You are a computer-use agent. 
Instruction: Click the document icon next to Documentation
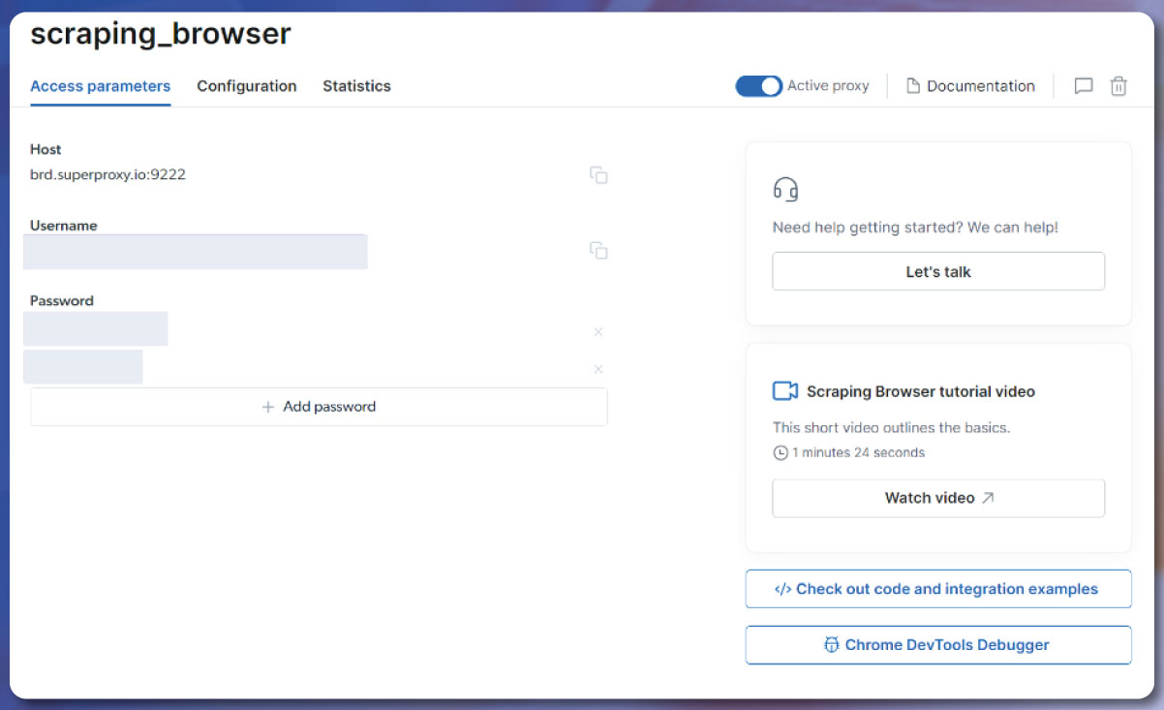(912, 86)
